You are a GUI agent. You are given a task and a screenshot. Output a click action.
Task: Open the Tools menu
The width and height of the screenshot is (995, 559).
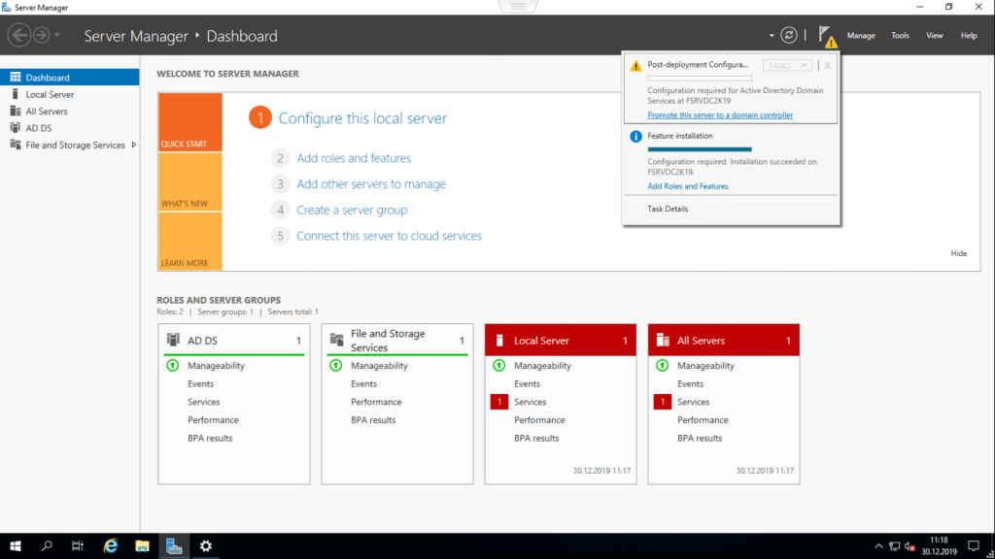click(x=900, y=36)
